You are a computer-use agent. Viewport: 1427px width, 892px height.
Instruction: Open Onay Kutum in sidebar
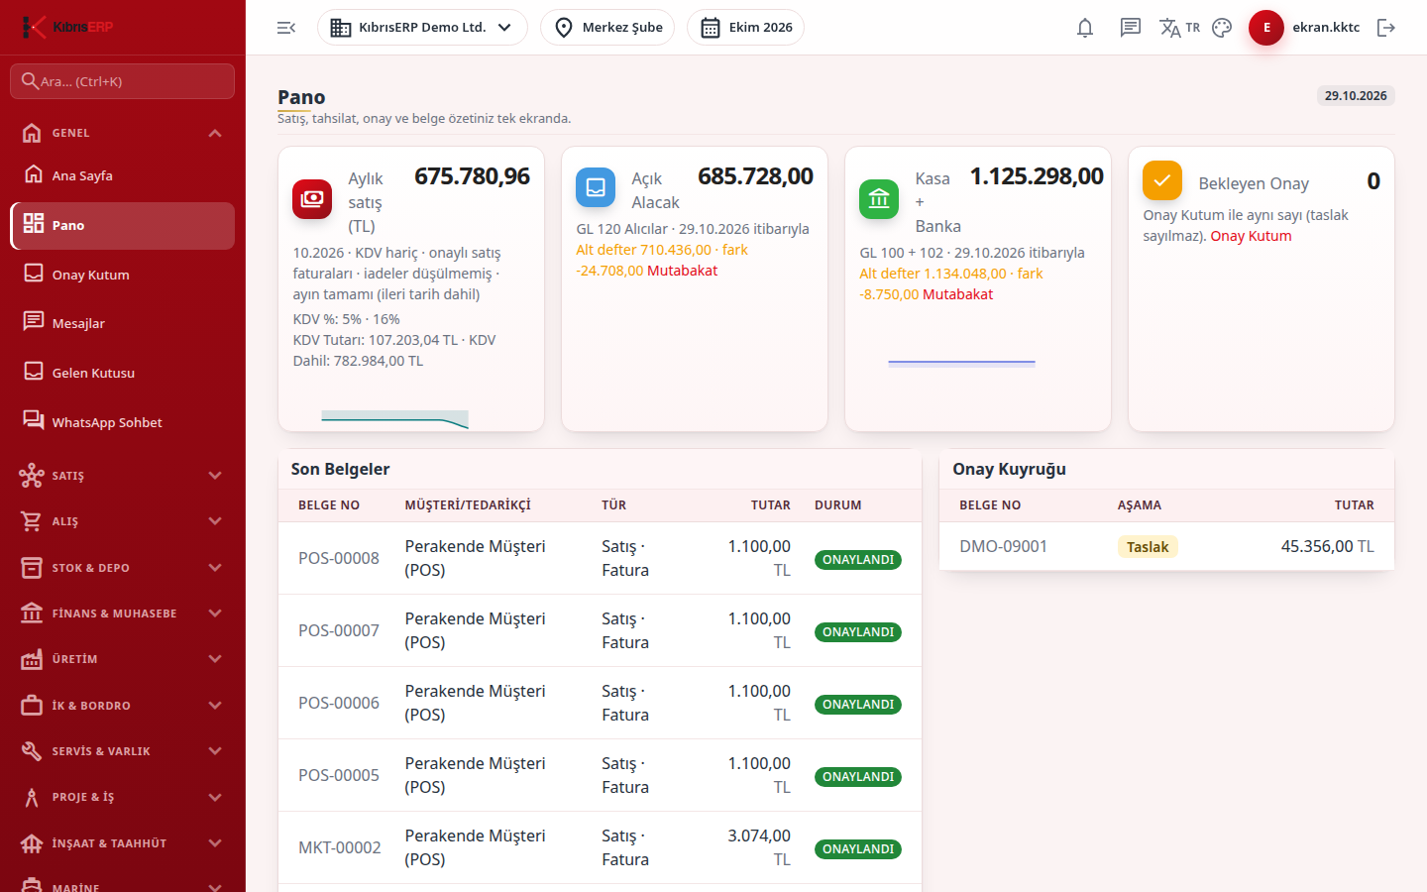[123, 275]
